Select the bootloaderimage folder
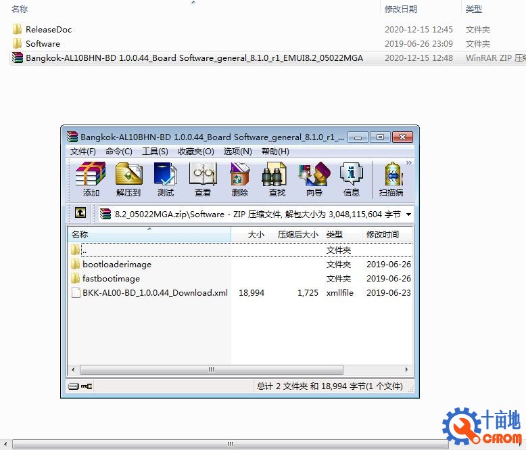Viewport: 526px width, 450px height. coord(117,265)
